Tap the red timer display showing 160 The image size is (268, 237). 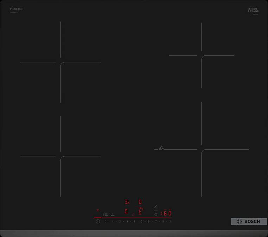pos(166,213)
